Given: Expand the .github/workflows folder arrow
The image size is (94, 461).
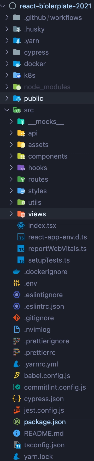Looking at the screenshot, I should pyautogui.click(x=7, y=18).
